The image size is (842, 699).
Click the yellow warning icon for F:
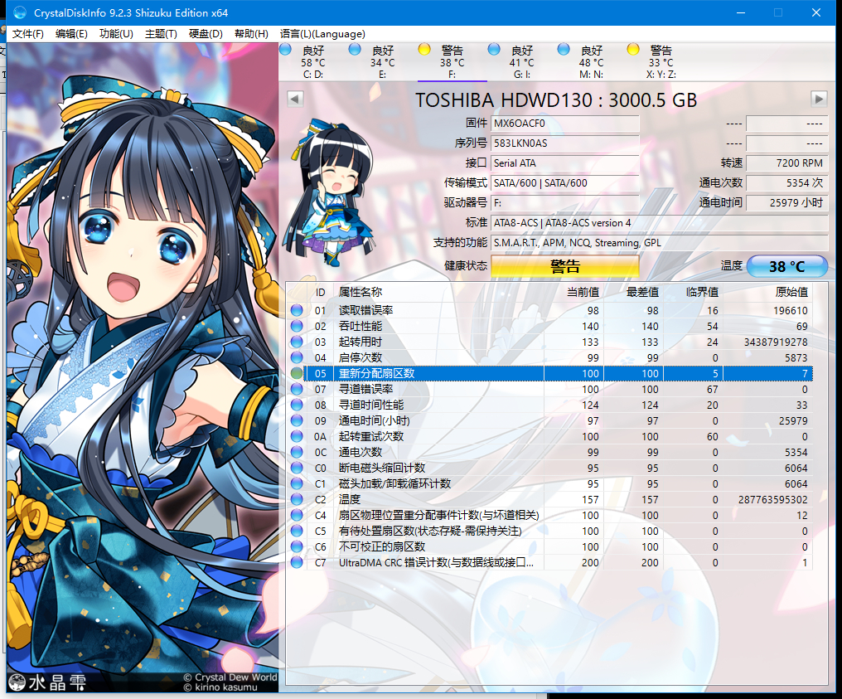424,50
